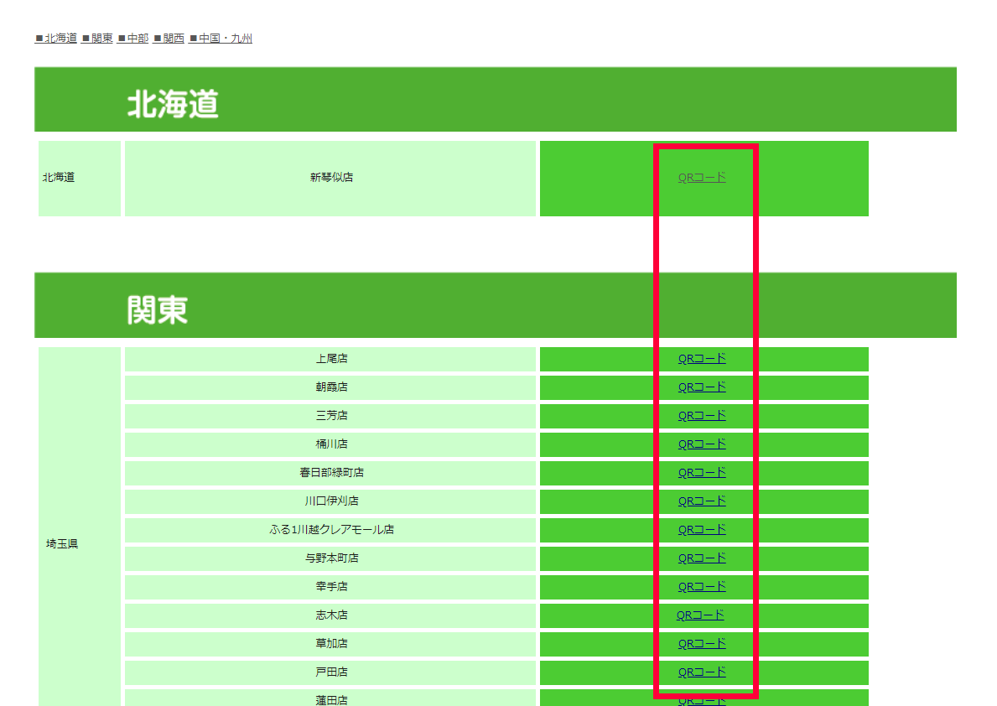The image size is (997, 706).
Task: Click the 埼玉県 prefecture cell
Action: [62, 544]
